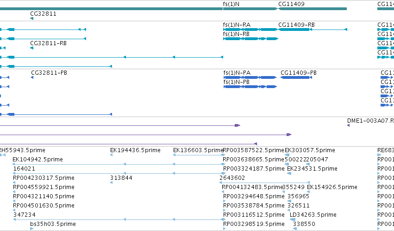Select the CG32811-PB protein label
This screenshot has width=394, height=231.
[x=49, y=73]
